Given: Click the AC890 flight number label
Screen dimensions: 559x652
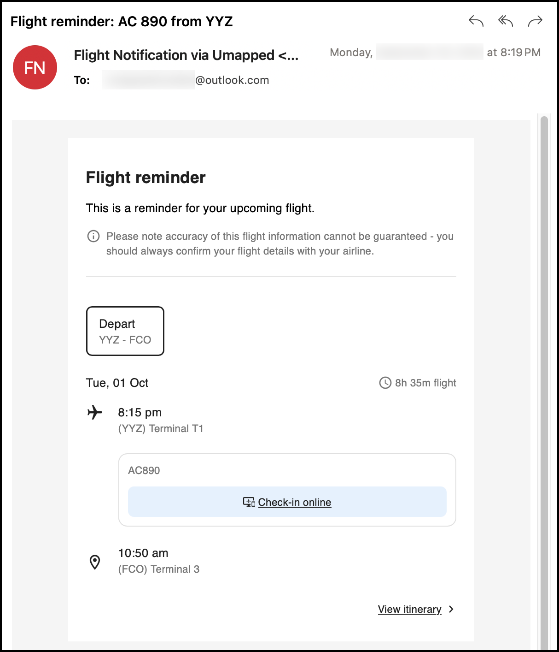Looking at the screenshot, I should click(x=144, y=470).
